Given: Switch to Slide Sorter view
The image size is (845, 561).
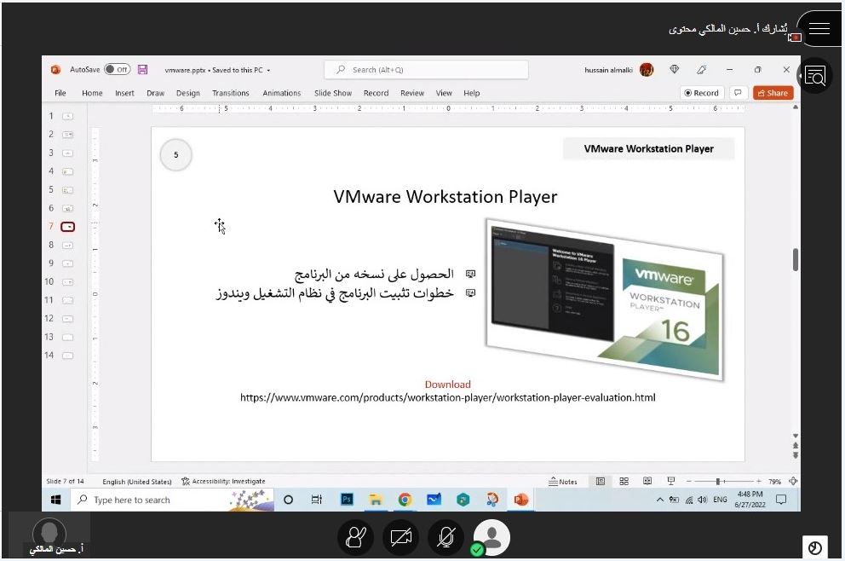Looking at the screenshot, I should [624, 482].
